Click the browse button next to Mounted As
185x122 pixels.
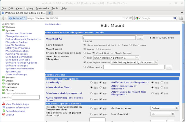coord(140,38)
